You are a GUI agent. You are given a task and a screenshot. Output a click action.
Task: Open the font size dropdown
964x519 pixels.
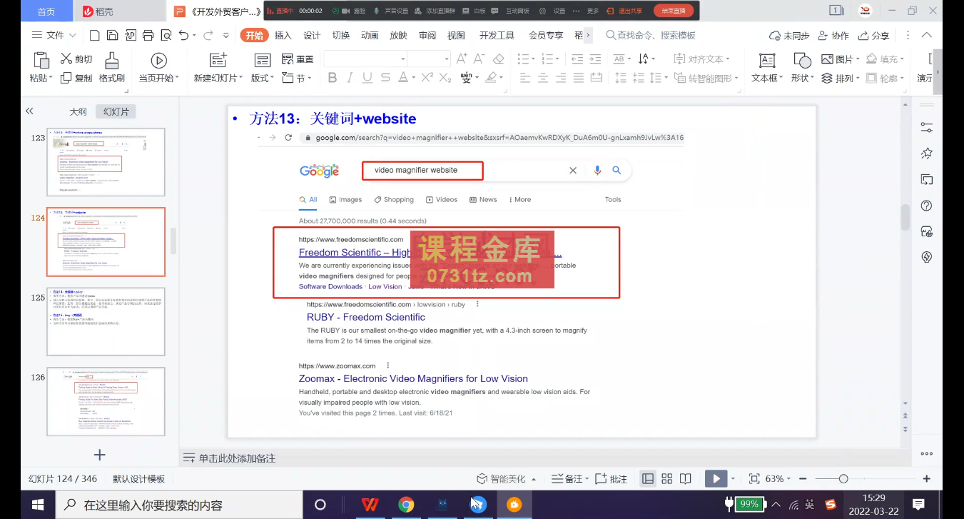[x=447, y=59]
